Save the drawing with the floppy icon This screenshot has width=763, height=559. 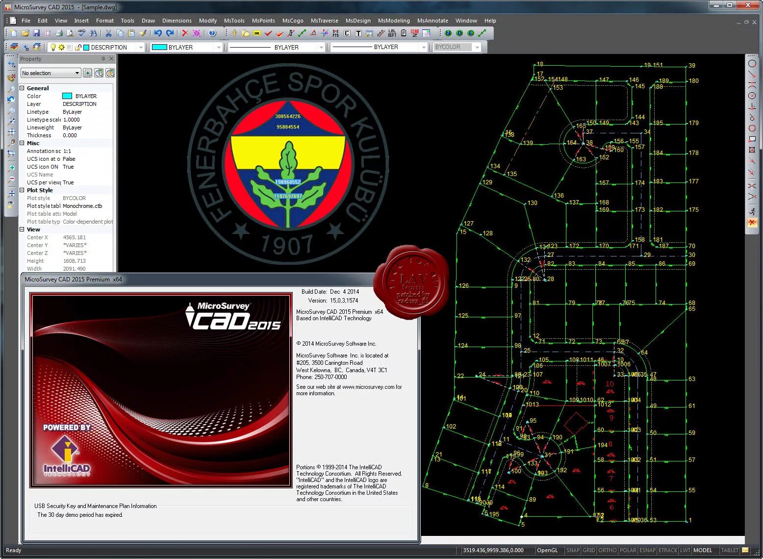(x=36, y=33)
